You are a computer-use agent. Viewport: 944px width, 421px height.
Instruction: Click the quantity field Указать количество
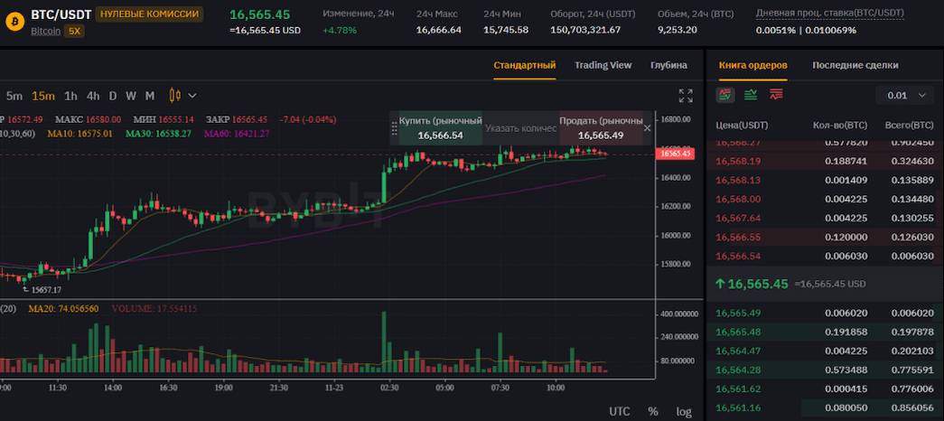pyautogui.click(x=520, y=128)
